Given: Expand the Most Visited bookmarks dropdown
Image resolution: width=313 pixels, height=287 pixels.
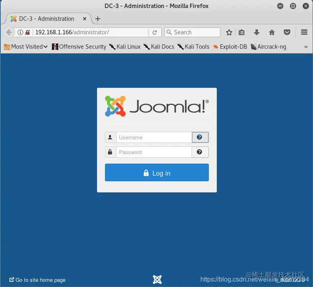Looking at the screenshot, I should click(26, 47).
